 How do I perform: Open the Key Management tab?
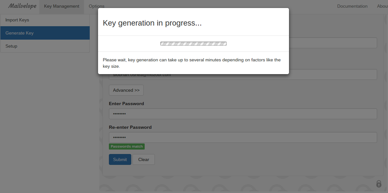click(62, 6)
